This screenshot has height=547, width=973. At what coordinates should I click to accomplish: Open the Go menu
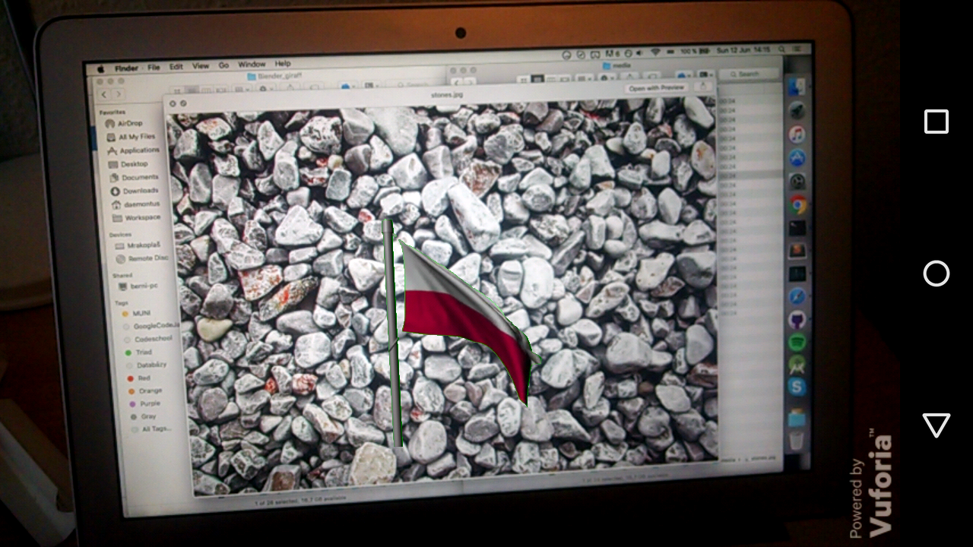click(x=223, y=65)
